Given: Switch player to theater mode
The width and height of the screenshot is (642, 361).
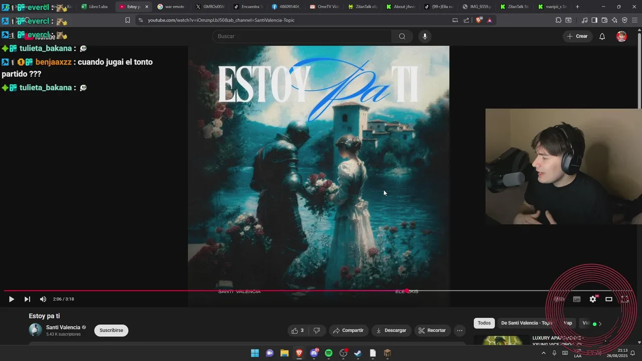Looking at the screenshot, I should (x=609, y=299).
